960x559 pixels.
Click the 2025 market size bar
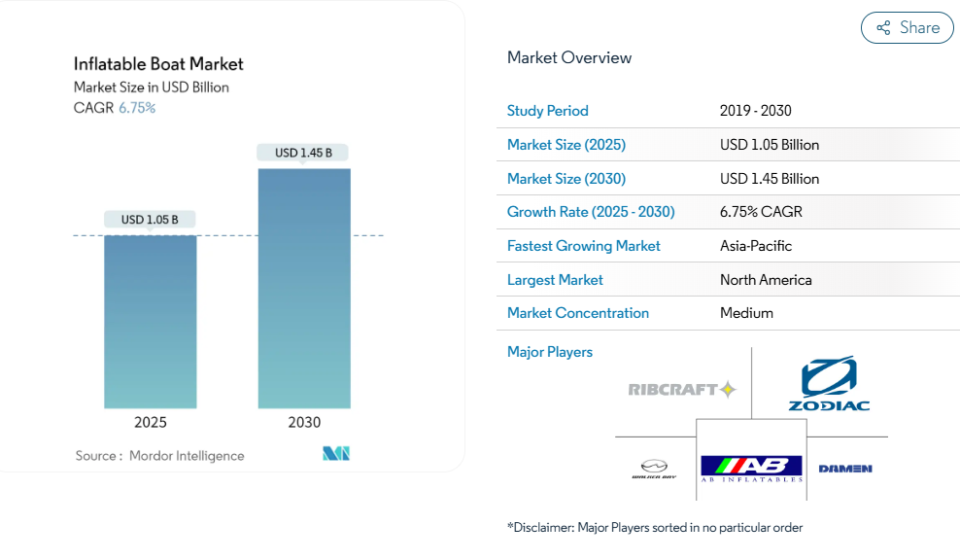coord(151,322)
